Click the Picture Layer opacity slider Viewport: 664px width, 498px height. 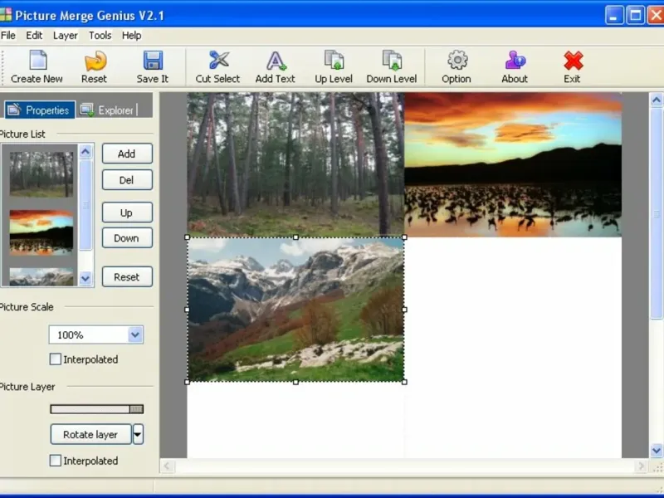[x=97, y=408]
